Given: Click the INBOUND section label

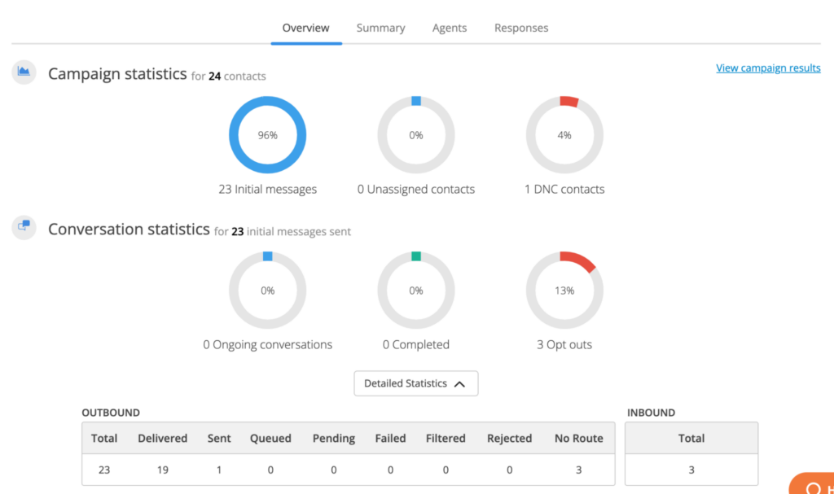Looking at the screenshot, I should pyautogui.click(x=651, y=413).
